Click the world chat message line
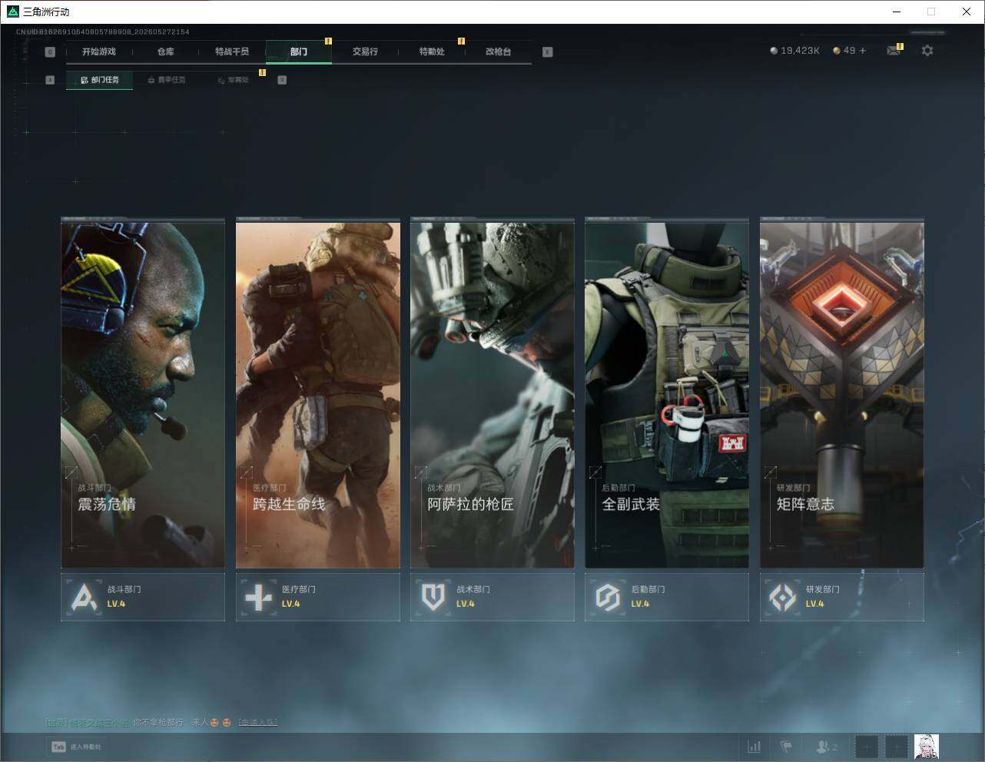Viewport: 985px width, 762px height. 161,722
